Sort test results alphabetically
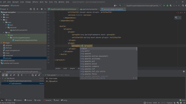This screenshot has width=186, height=104. (x=11, y=75)
